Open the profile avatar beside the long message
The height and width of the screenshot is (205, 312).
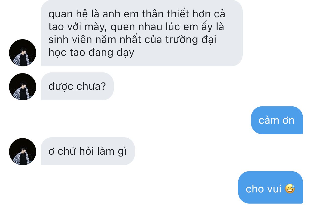tap(23, 53)
